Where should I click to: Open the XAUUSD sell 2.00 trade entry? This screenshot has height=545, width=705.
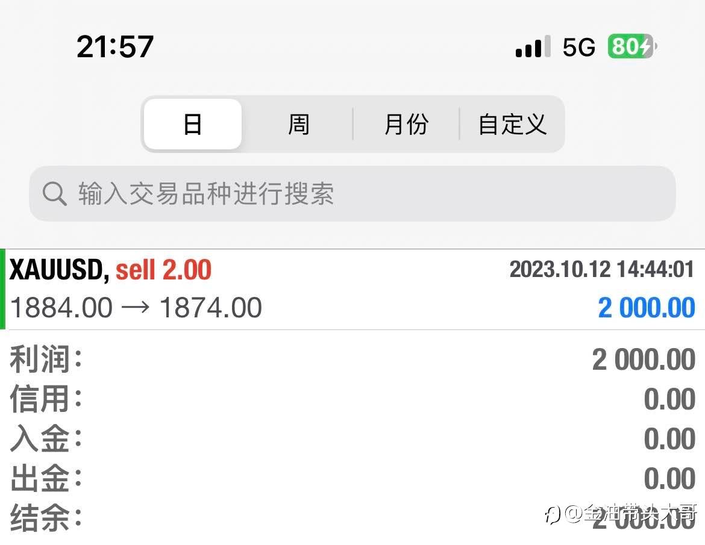pyautogui.click(x=352, y=289)
